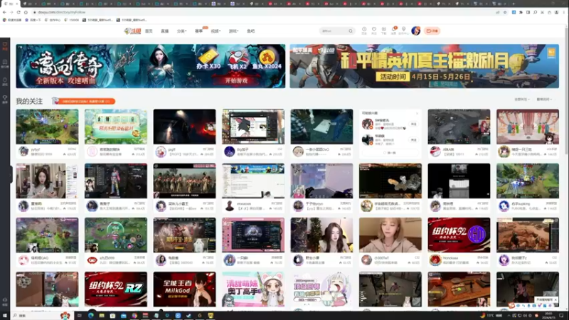Follow the second recommended streamer
This screenshot has width=569, height=320.
pyautogui.click(x=413, y=139)
